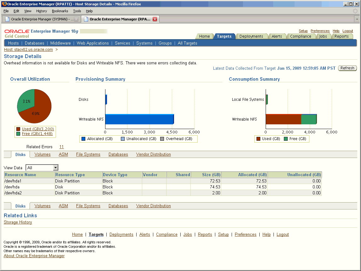361x271 pixels.
Task: Click the page icon on the SYSMAN tab
Action: pos(7,19)
